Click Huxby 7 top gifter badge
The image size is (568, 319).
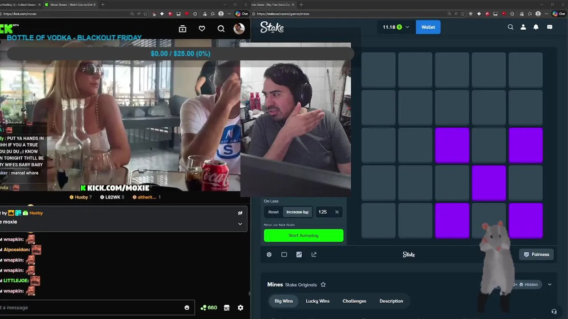tap(81, 197)
